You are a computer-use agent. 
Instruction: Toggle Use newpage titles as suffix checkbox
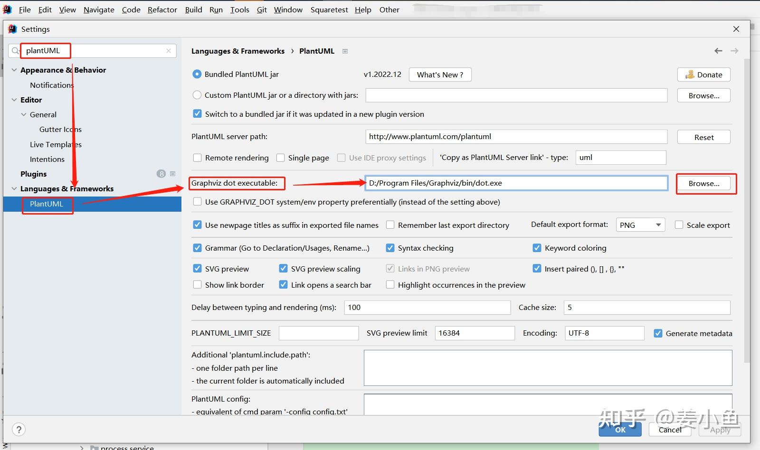point(197,225)
